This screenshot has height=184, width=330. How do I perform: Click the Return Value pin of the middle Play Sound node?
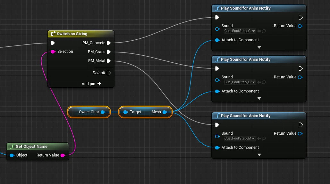click(x=300, y=77)
